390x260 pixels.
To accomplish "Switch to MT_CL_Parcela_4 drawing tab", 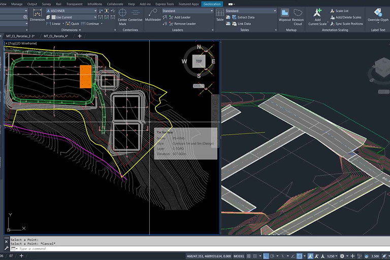I will click(56, 36).
